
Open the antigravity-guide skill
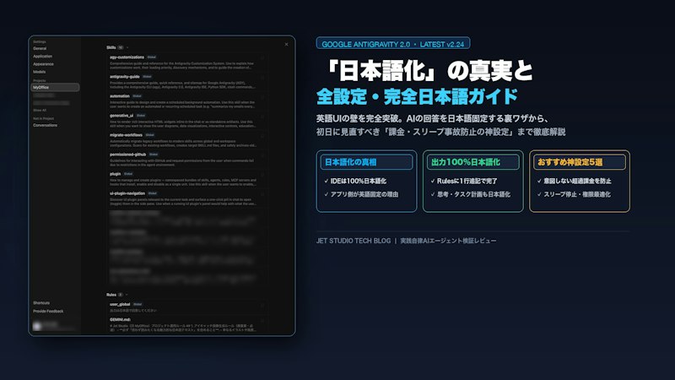pyautogui.click(x=186, y=82)
